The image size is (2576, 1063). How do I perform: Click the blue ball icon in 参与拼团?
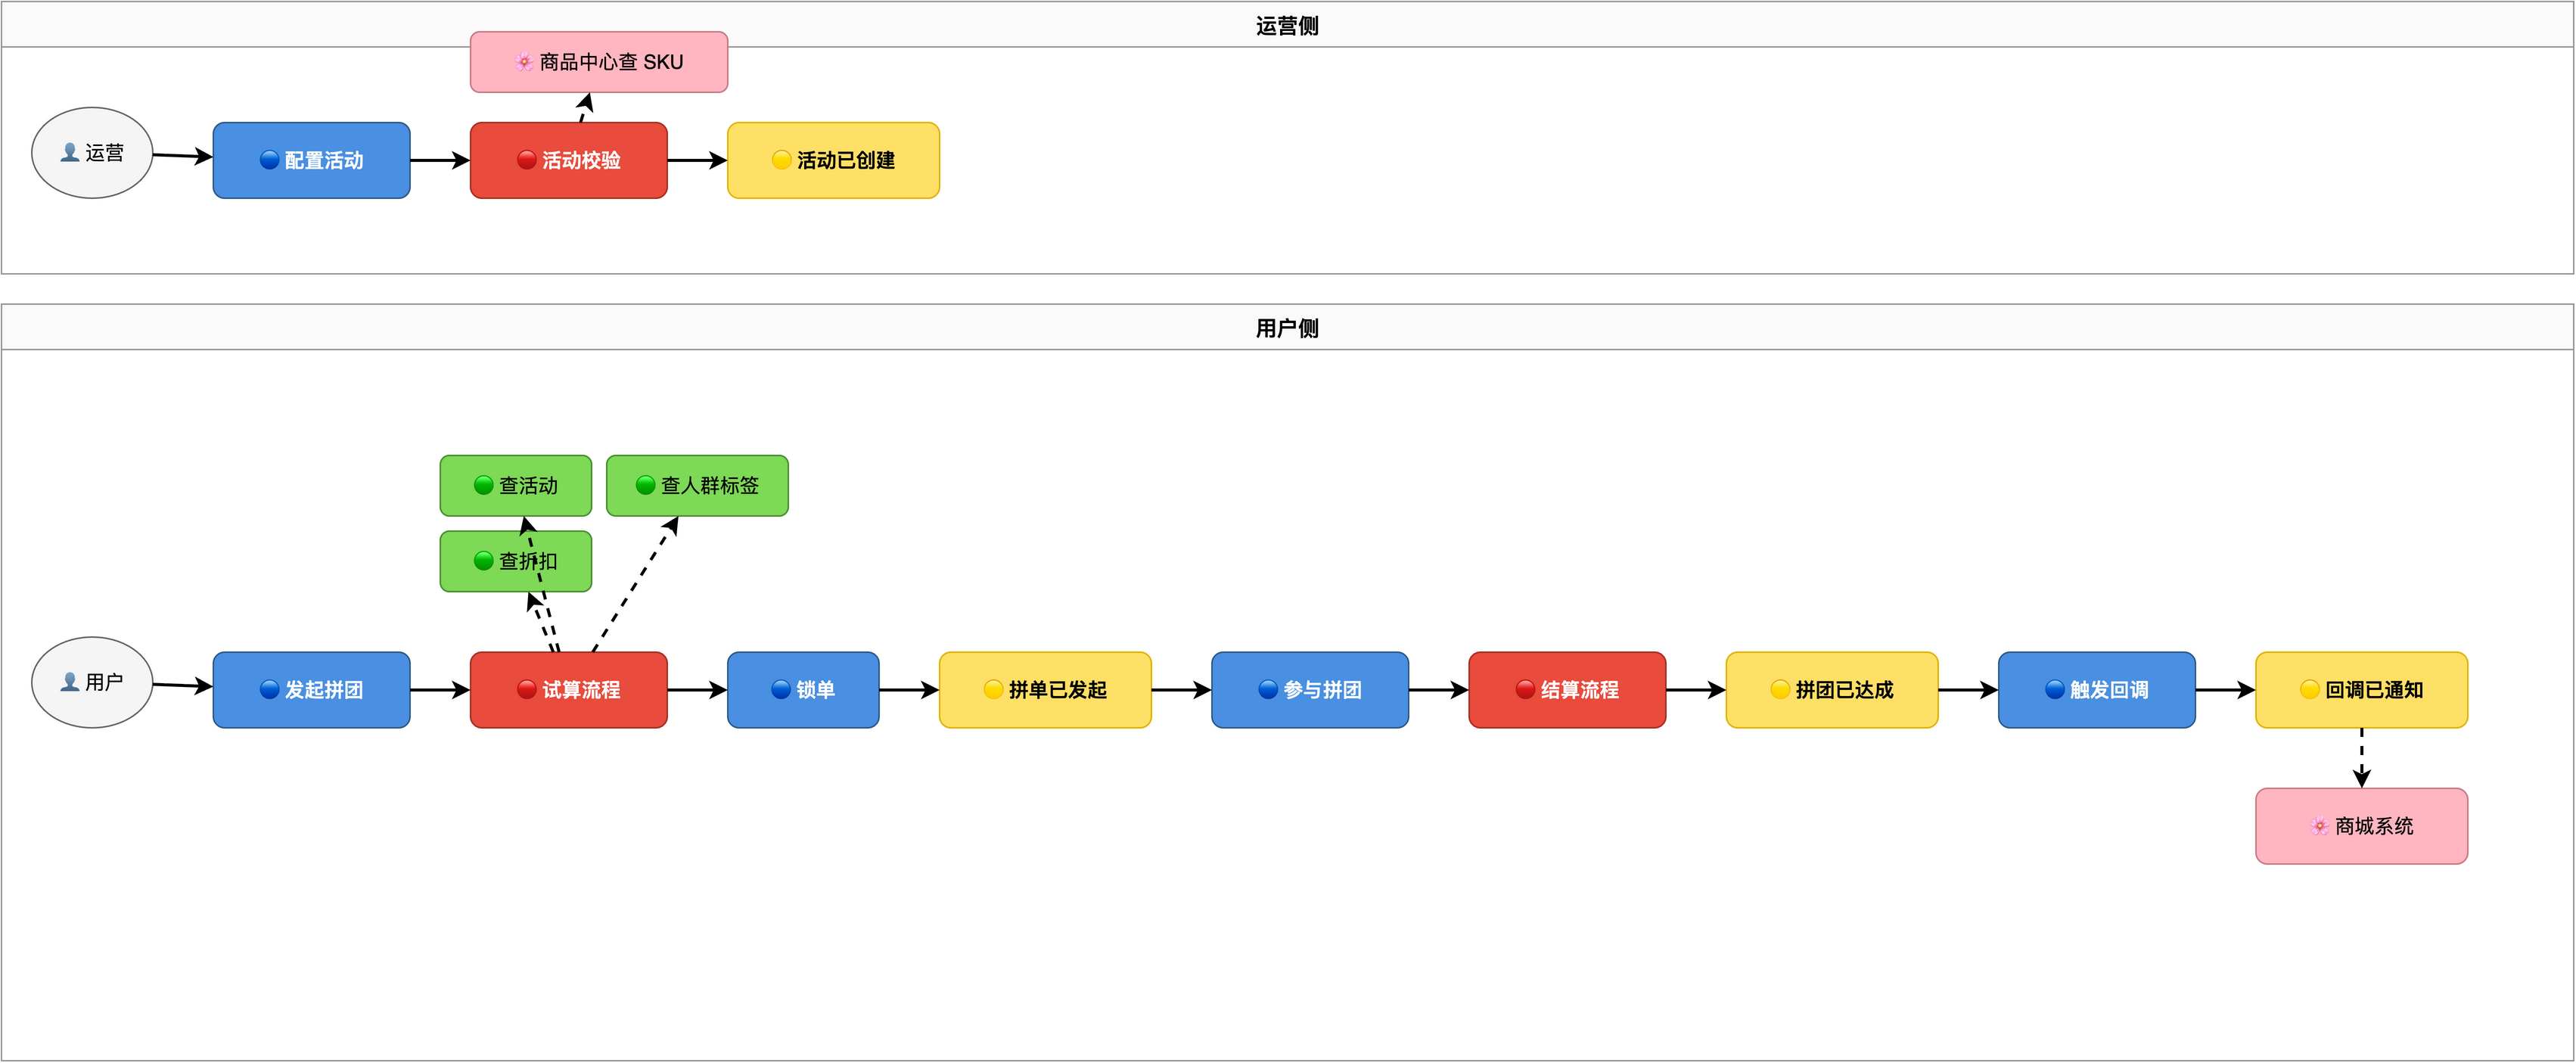pyautogui.click(x=1268, y=690)
